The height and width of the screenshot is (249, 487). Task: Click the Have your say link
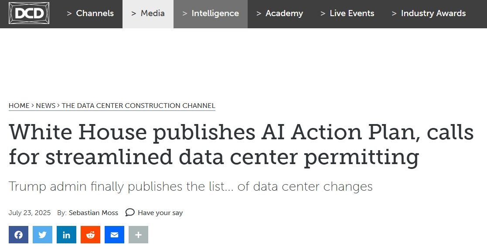(160, 213)
